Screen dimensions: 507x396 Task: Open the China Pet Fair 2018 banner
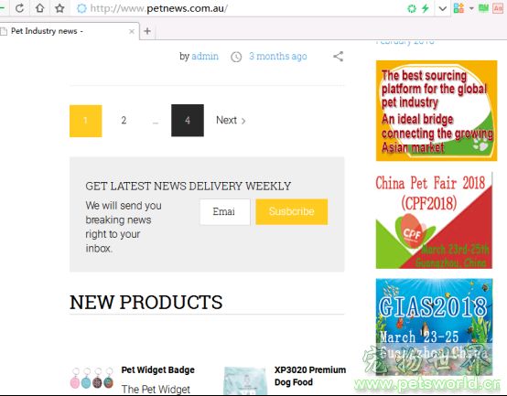click(434, 220)
